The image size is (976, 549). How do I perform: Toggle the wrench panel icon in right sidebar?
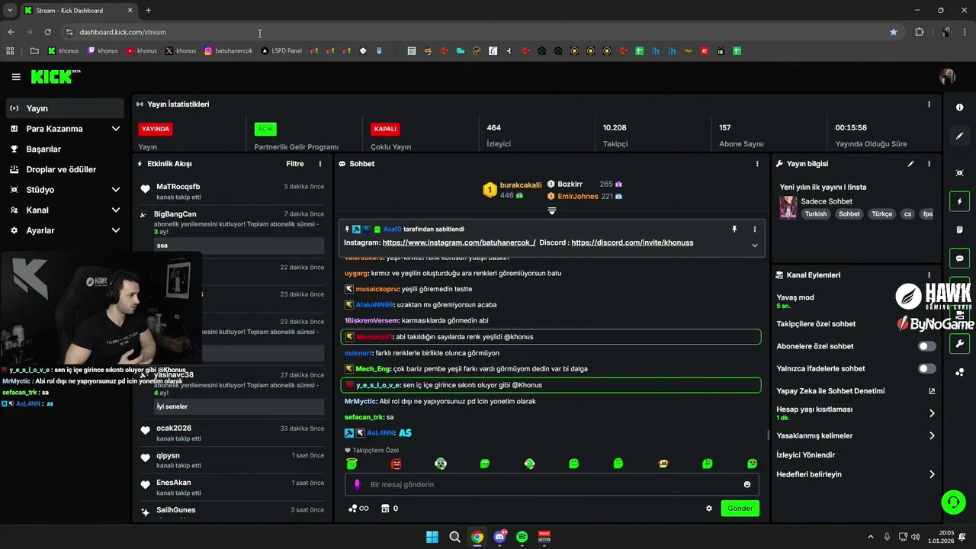click(x=960, y=343)
